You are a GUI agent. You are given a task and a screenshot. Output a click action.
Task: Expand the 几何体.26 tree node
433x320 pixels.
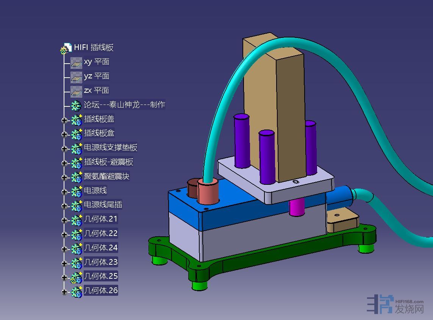click(x=64, y=292)
